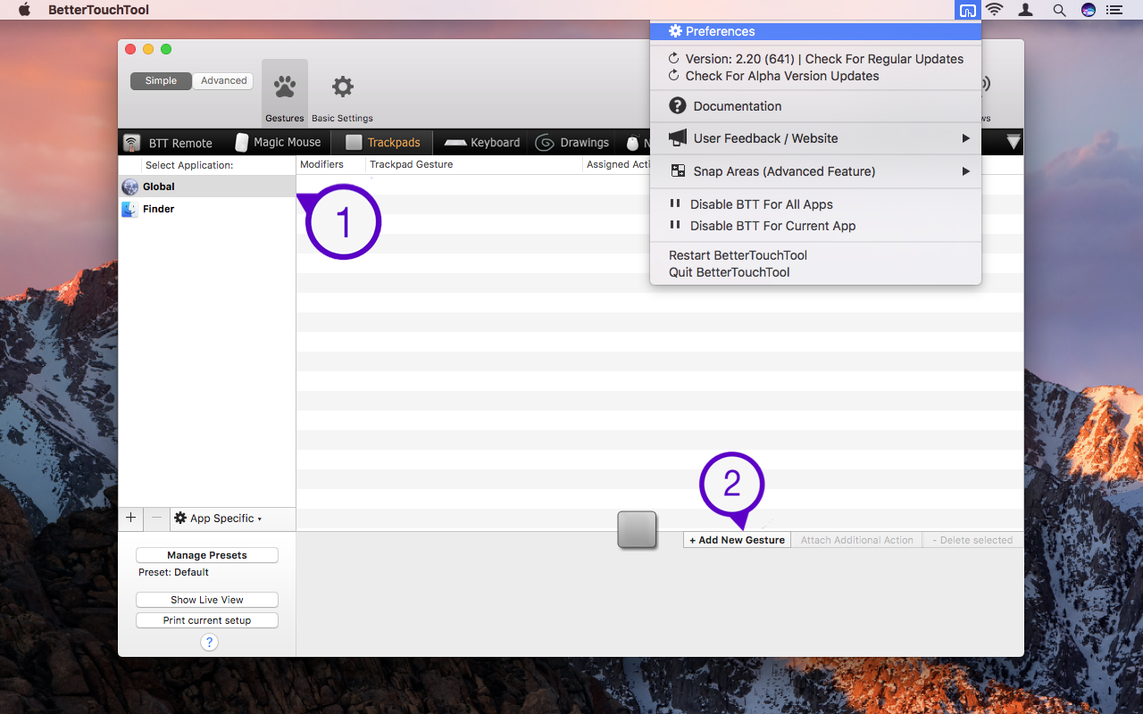The height and width of the screenshot is (714, 1143).
Task: Select Check For Alpha Version Updates
Action: [x=816, y=76]
